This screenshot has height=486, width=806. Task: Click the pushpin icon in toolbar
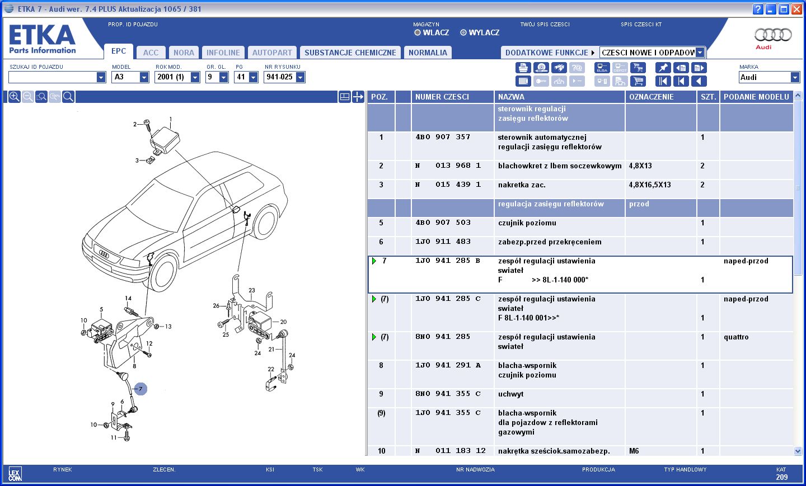pyautogui.click(x=663, y=68)
